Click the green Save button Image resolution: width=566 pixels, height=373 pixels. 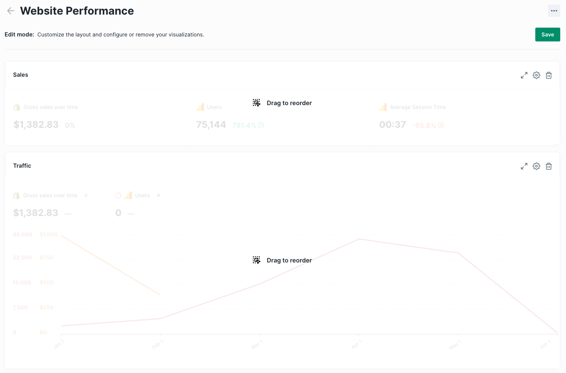click(x=547, y=35)
